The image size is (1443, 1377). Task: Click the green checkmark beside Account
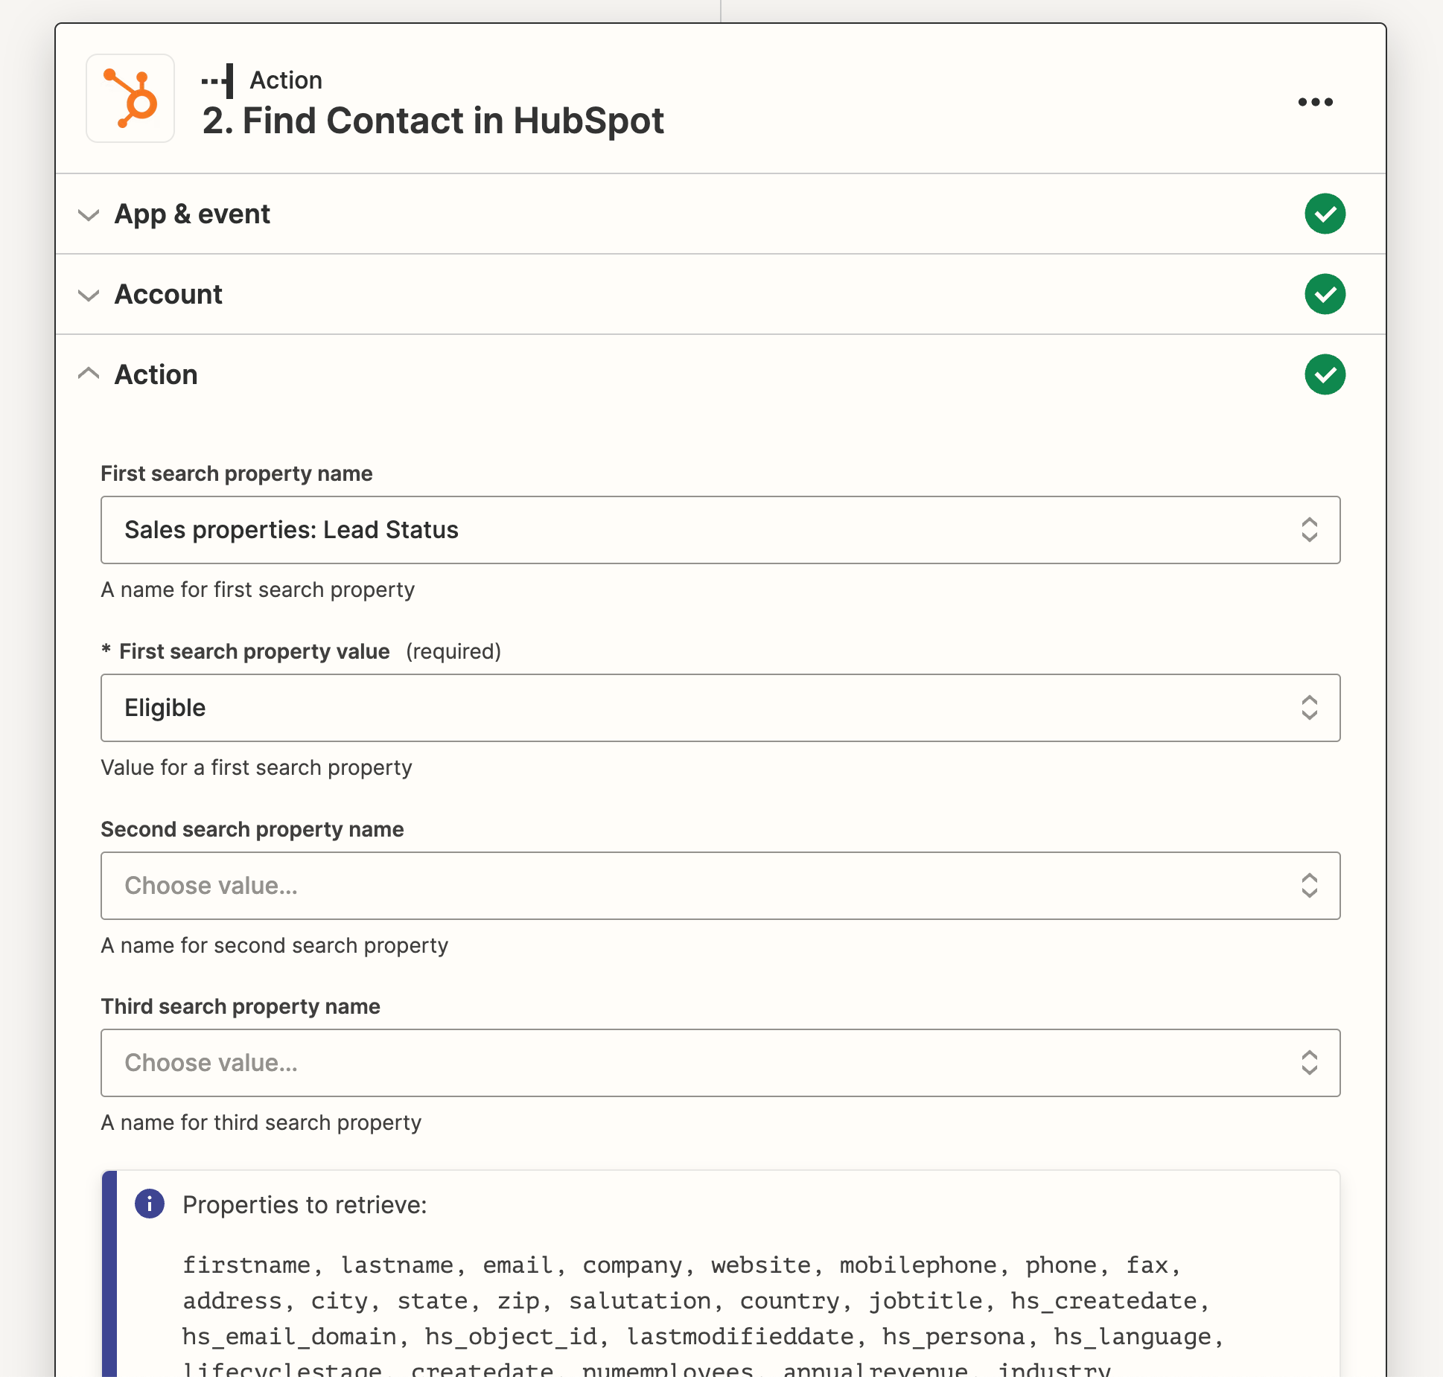[x=1325, y=294]
